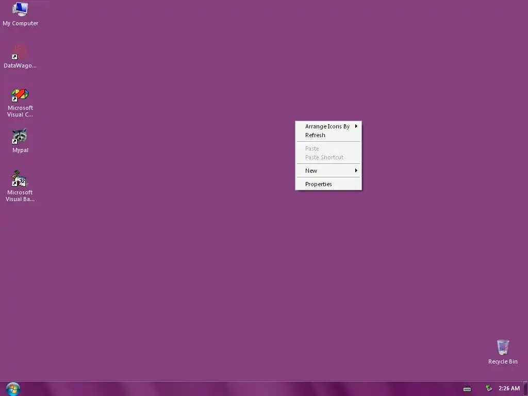Click the 'Recycle Bin' label text

tap(503, 361)
